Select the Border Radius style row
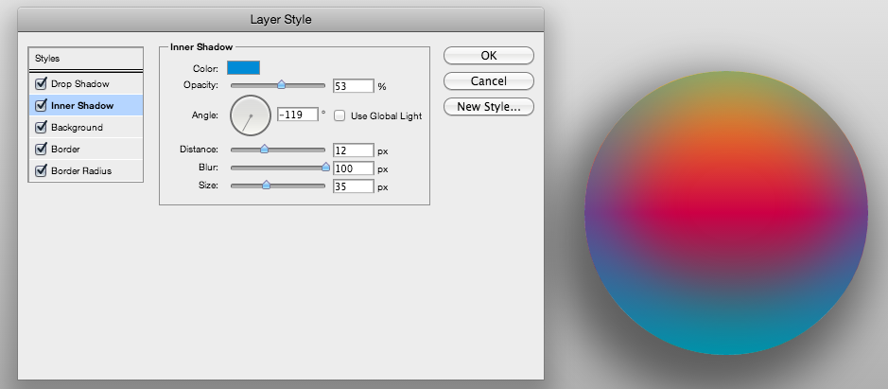Viewport: 888px width, 389px height. pos(85,170)
